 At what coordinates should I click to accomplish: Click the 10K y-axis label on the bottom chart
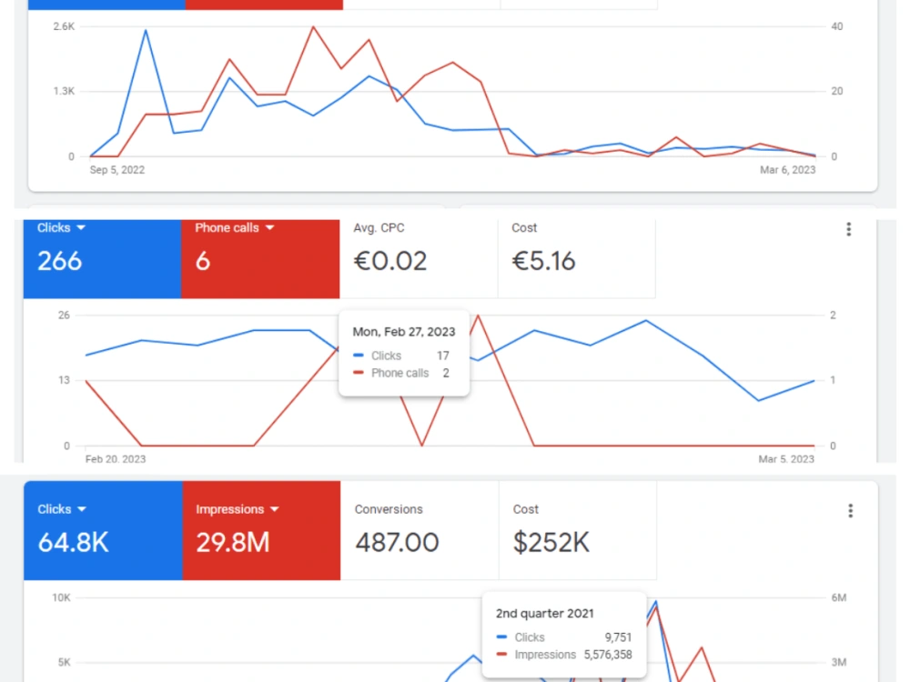pyautogui.click(x=61, y=597)
